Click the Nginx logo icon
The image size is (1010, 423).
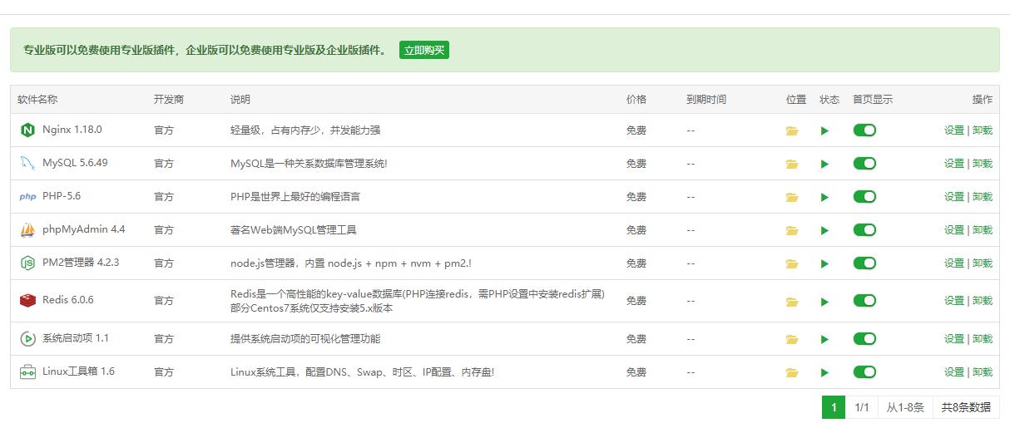click(27, 130)
